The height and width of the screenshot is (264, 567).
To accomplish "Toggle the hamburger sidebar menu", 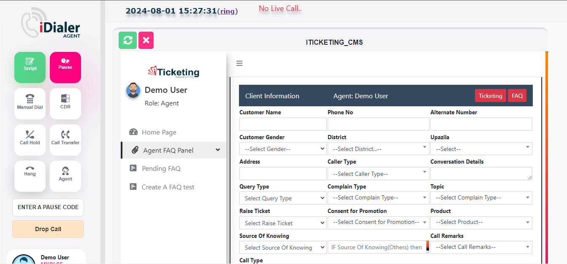I will pos(239,64).
